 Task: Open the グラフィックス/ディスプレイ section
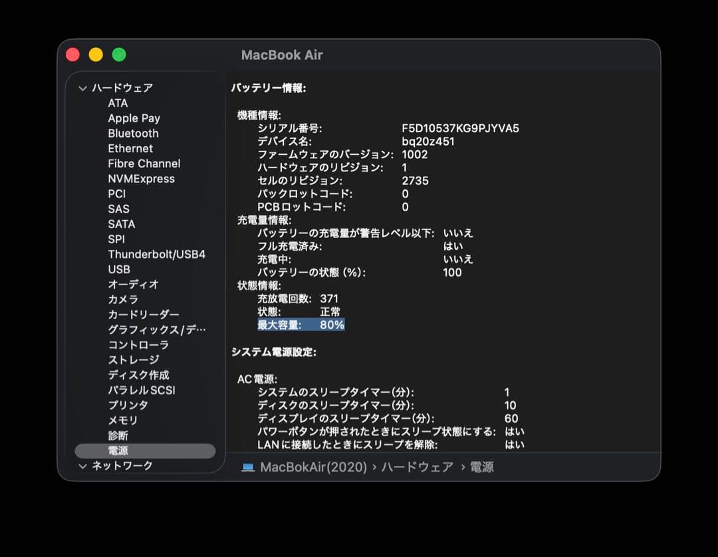click(x=157, y=329)
